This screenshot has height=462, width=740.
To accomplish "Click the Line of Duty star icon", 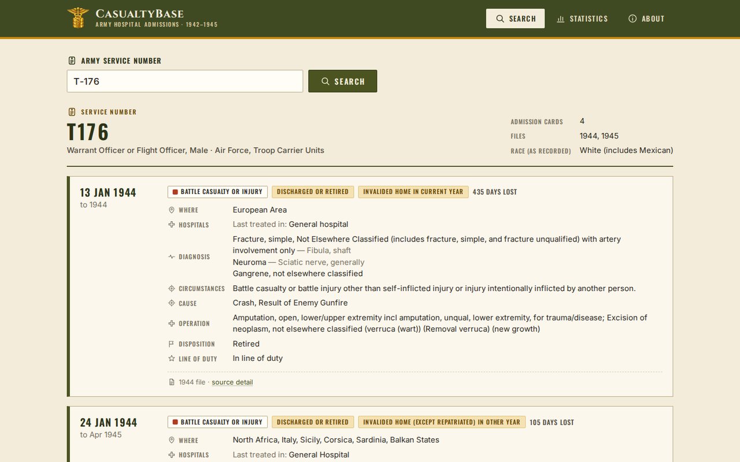I will [x=171, y=359].
